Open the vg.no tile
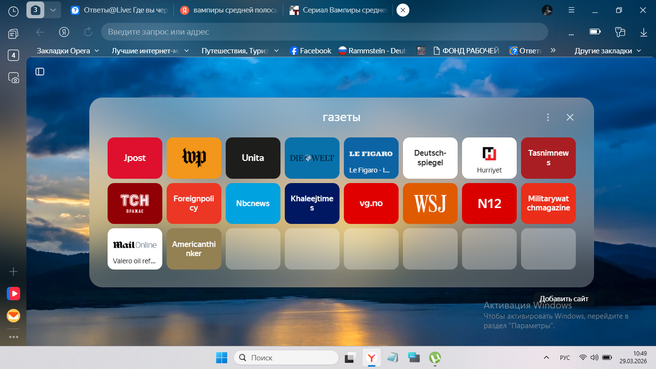656x369 pixels. point(371,203)
